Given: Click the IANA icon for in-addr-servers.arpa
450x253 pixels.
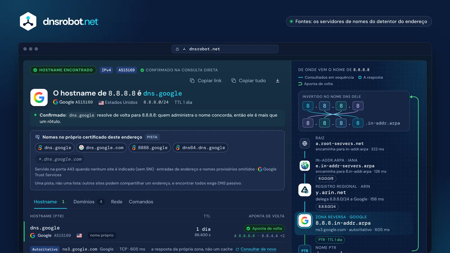Looking at the screenshot, I should [x=305, y=166].
